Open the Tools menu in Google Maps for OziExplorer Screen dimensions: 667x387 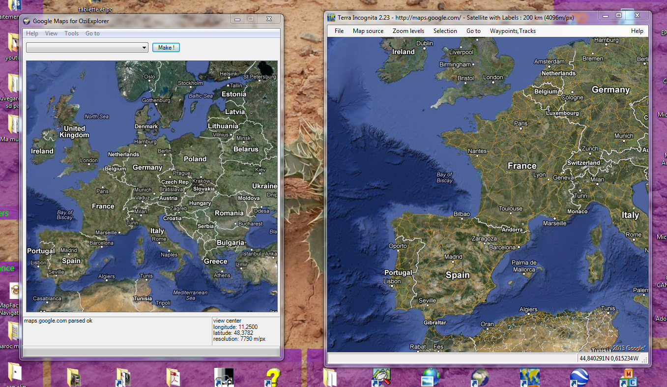click(71, 33)
